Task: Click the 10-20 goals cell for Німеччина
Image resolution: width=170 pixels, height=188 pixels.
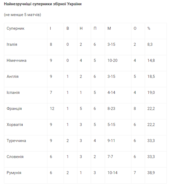Action: pos(112,60)
